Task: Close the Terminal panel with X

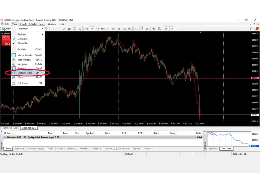Action: (x=1, y=132)
